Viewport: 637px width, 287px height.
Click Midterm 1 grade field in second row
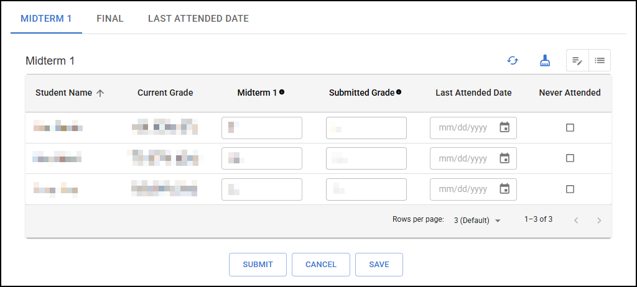(x=262, y=158)
